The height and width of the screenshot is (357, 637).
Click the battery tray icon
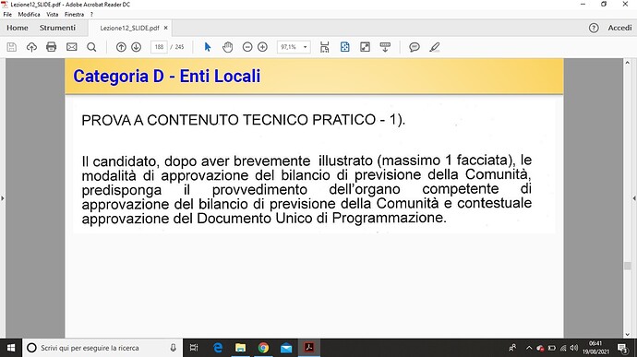552,348
